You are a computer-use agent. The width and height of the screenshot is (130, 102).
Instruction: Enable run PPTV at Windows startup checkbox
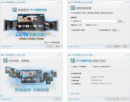(93, 67)
